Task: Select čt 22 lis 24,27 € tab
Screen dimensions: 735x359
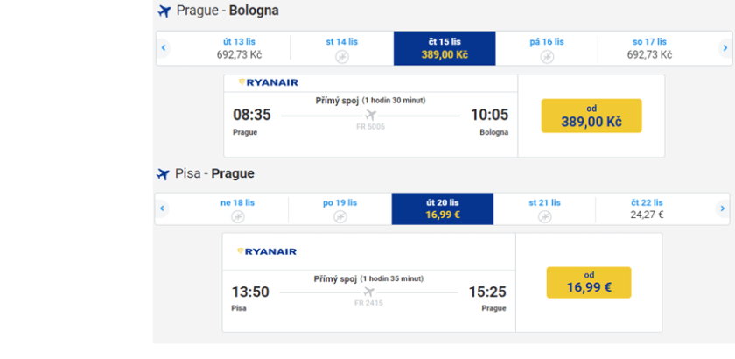Action: (647, 208)
